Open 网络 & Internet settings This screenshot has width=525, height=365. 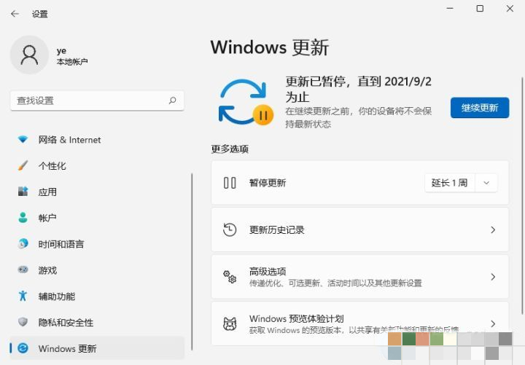[97, 139]
